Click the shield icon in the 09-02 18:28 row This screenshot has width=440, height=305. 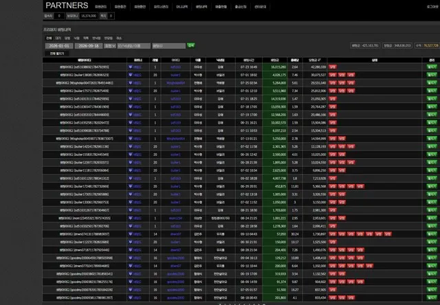tap(131, 178)
